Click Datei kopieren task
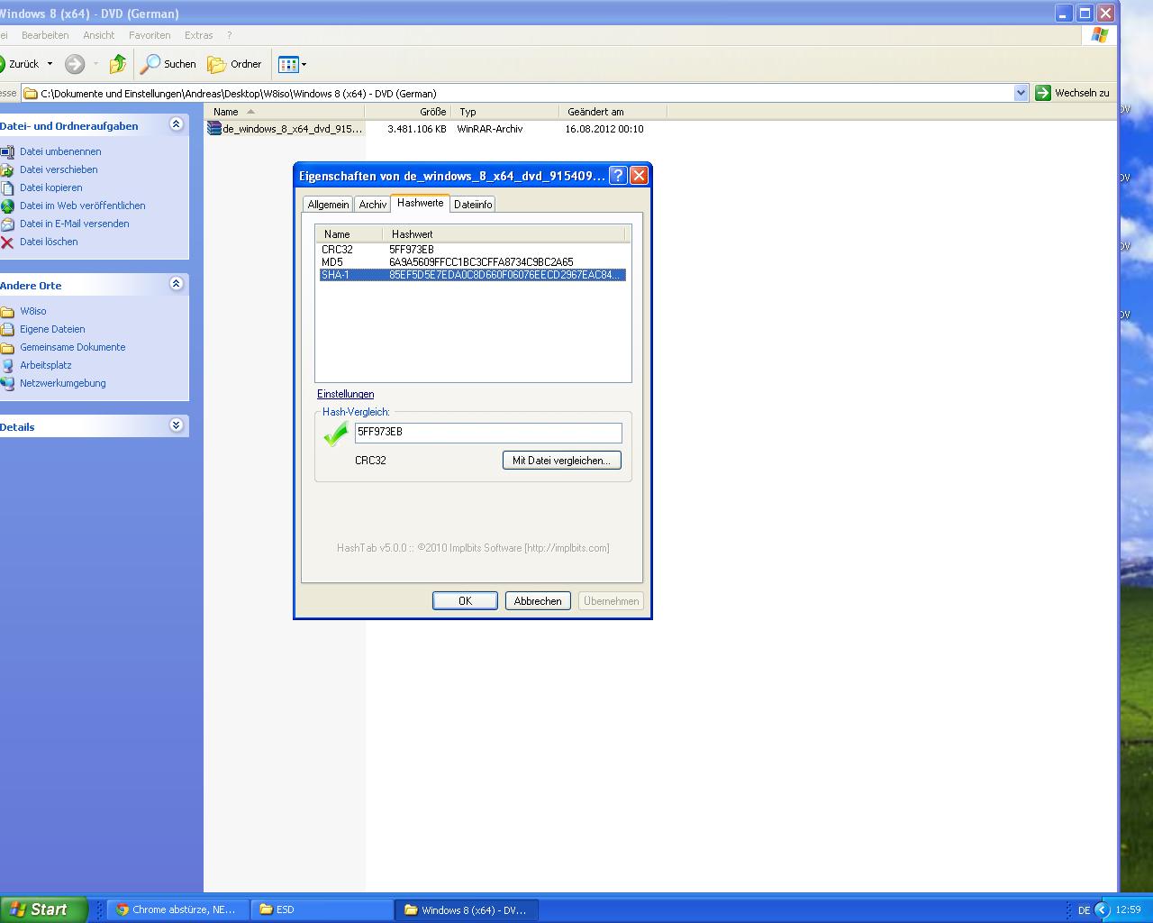This screenshot has height=923, width=1153. click(x=51, y=187)
